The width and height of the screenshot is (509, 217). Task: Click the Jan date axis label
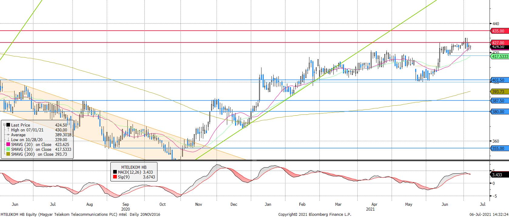pos(268,204)
